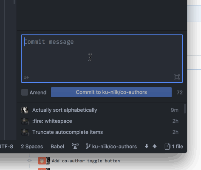Image resolution: width=201 pixels, height=170 pixels.
Task: Select the Truncate autocomplete items commit
Action: coord(100,132)
